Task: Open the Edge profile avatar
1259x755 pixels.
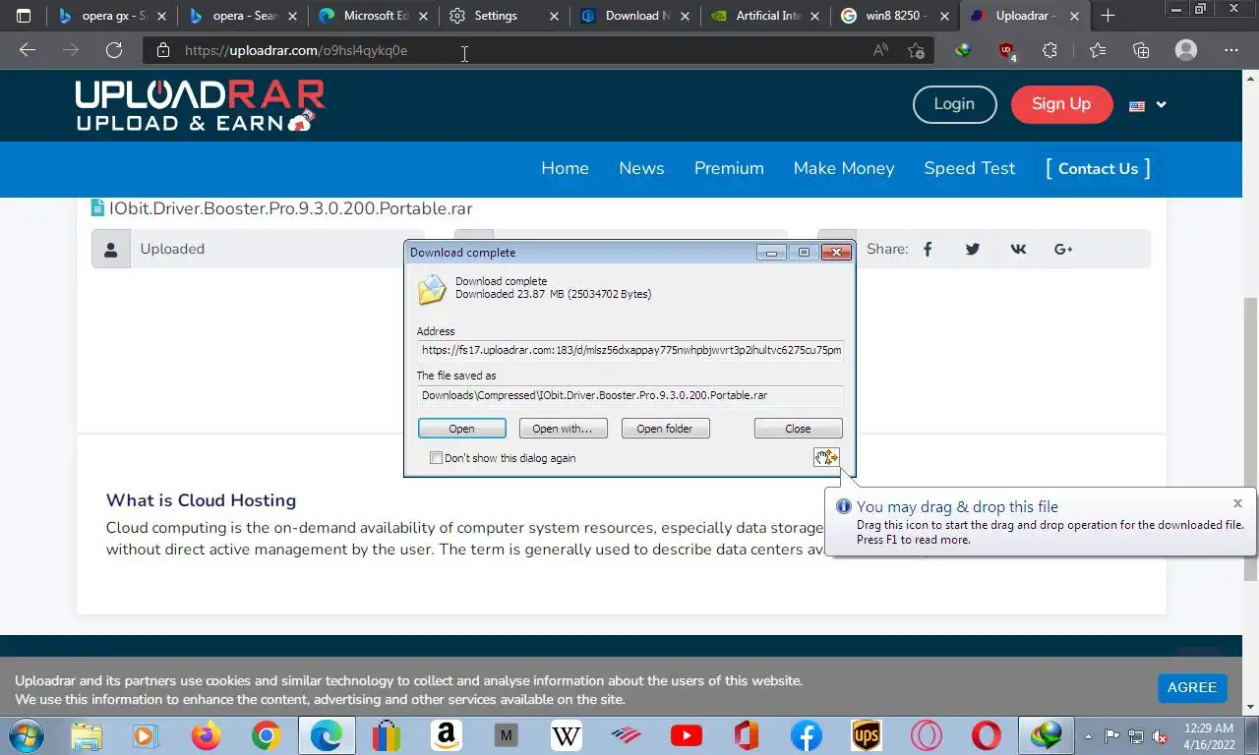Action: tap(1186, 50)
